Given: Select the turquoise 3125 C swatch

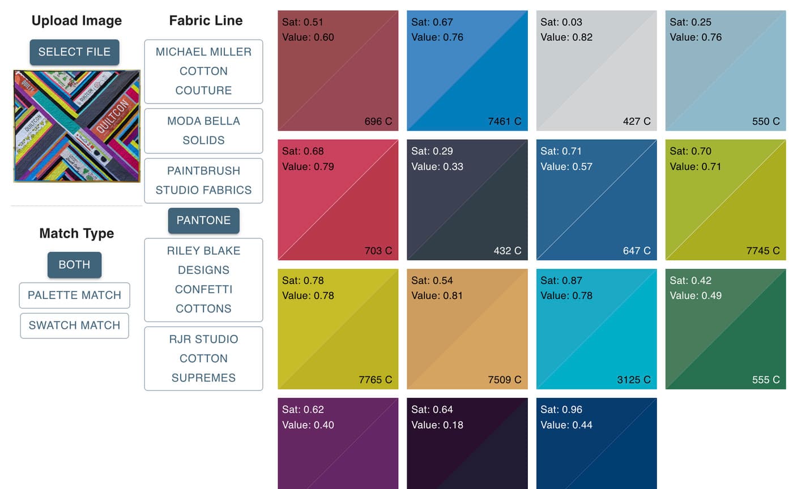Looking at the screenshot, I should [596, 329].
